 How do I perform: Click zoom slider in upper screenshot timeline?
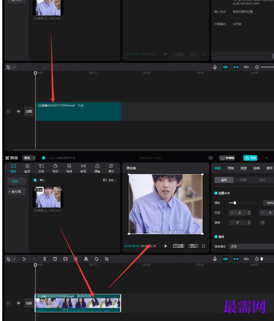tap(268, 67)
